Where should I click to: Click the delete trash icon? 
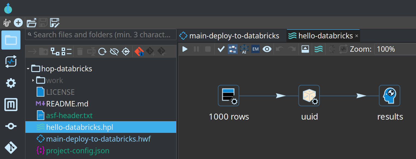80,51
